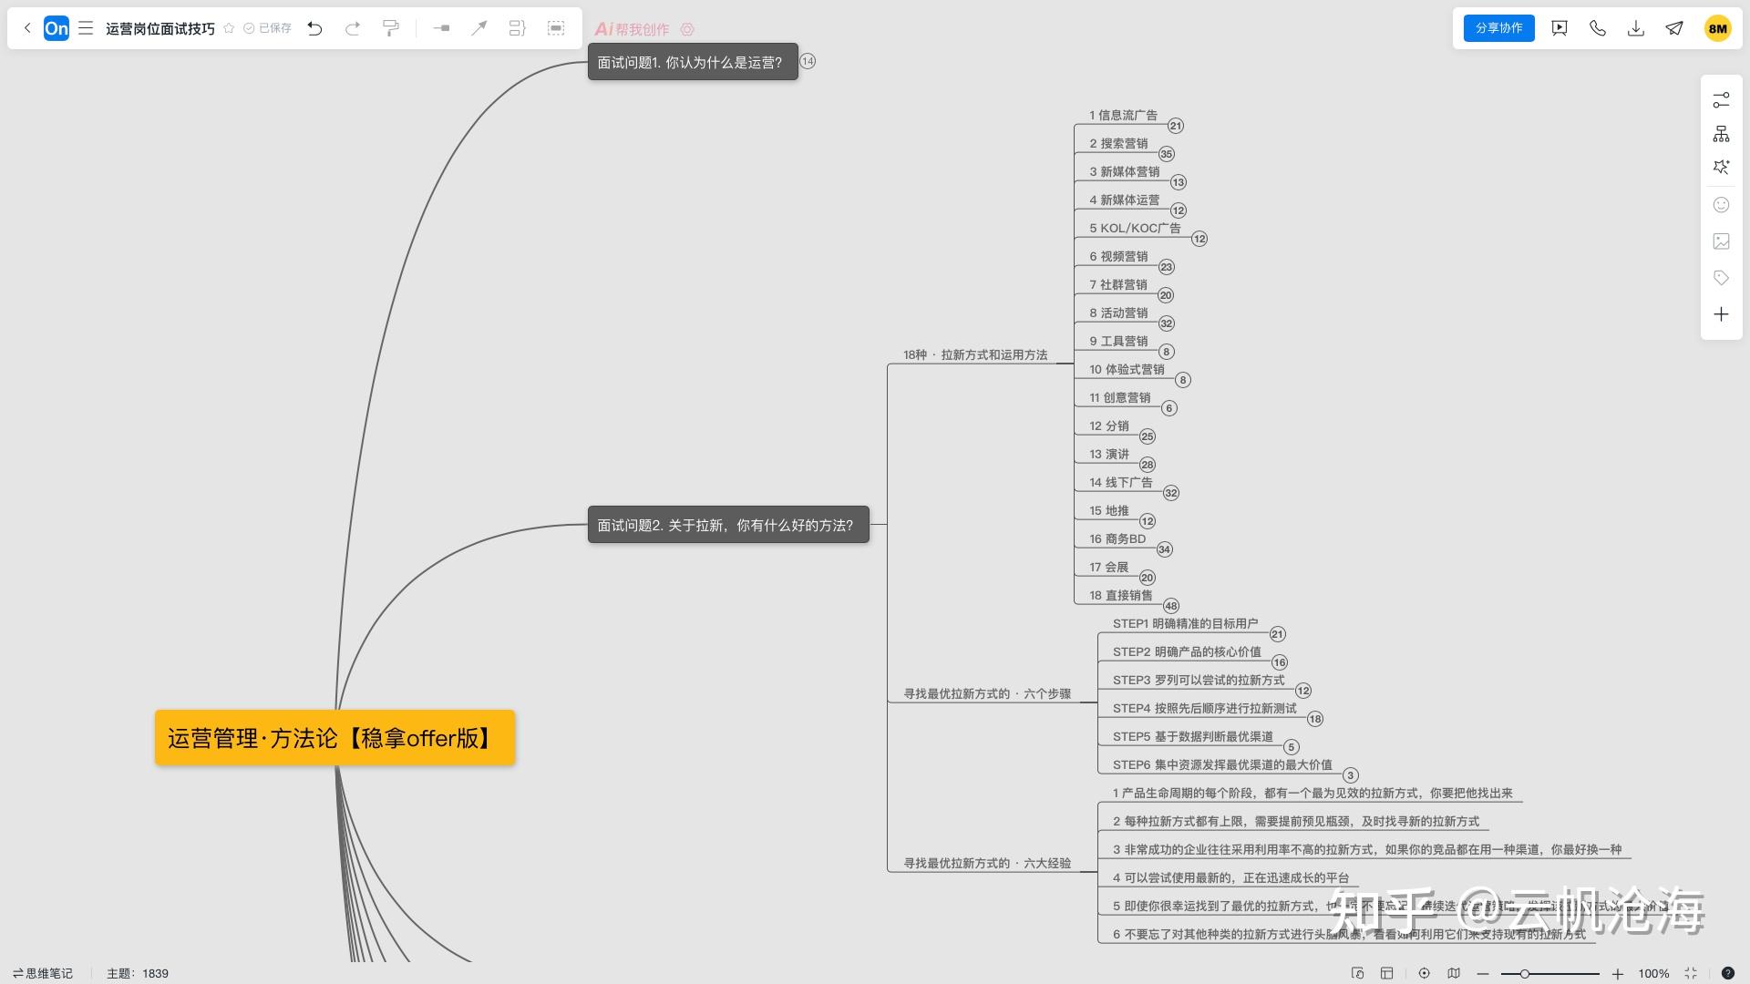This screenshot has height=984, width=1750.
Task: Switch to 思维笔记 mode
Action: (x=43, y=973)
